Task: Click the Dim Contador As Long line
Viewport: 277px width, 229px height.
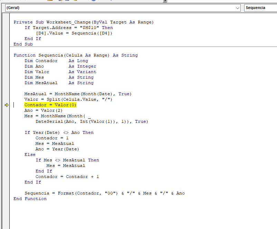Action: 56,61
